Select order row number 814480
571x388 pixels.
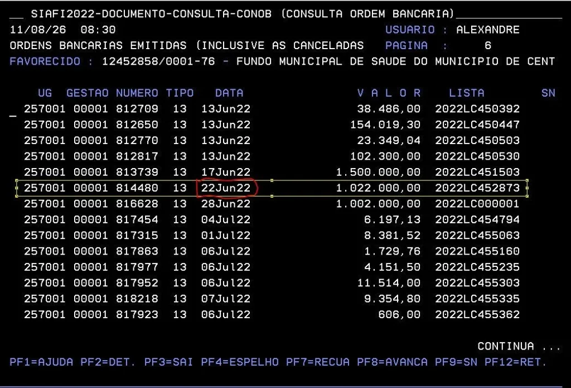272,188
